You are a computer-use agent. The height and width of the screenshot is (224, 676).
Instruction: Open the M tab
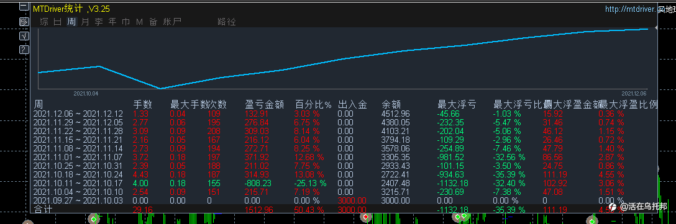139,22
